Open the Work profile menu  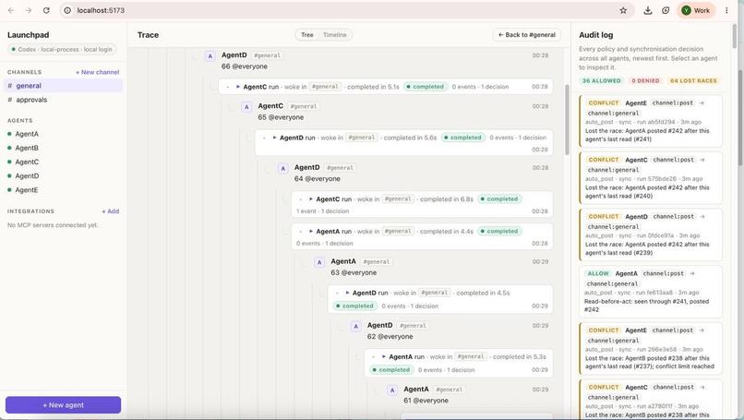tap(696, 10)
